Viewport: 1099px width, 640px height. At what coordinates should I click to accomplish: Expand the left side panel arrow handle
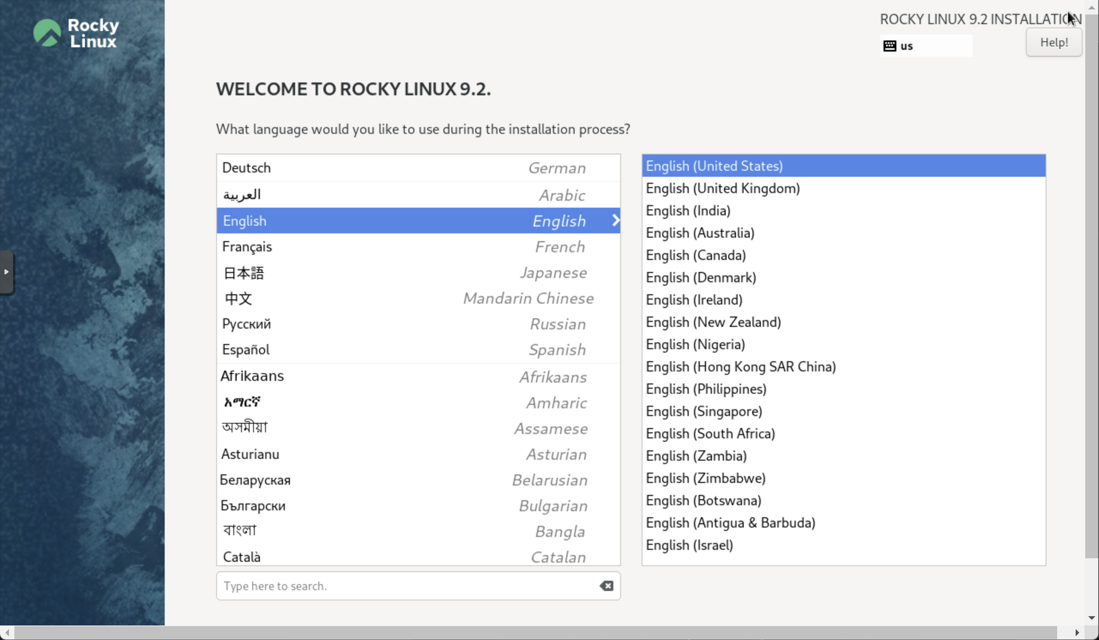coord(7,272)
